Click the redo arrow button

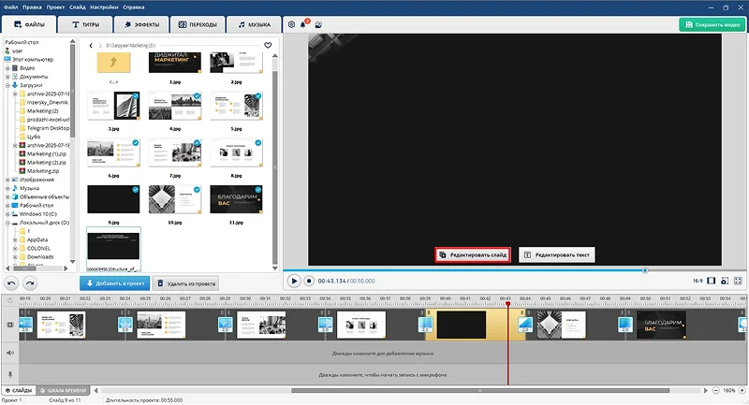click(30, 283)
